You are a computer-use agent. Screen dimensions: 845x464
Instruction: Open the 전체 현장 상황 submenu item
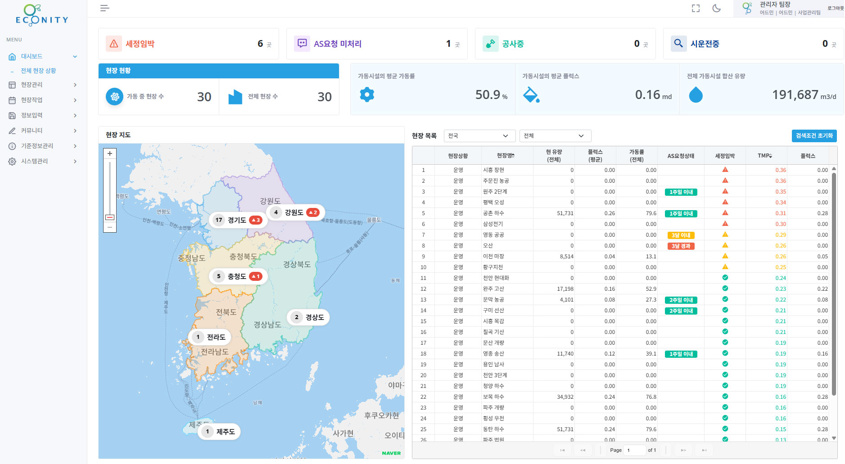[x=38, y=71]
